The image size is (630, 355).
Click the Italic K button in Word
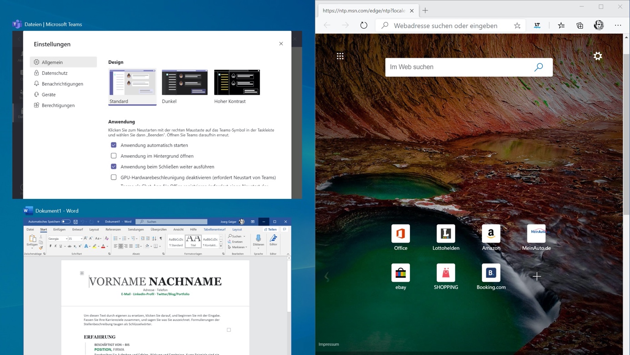tap(55, 246)
